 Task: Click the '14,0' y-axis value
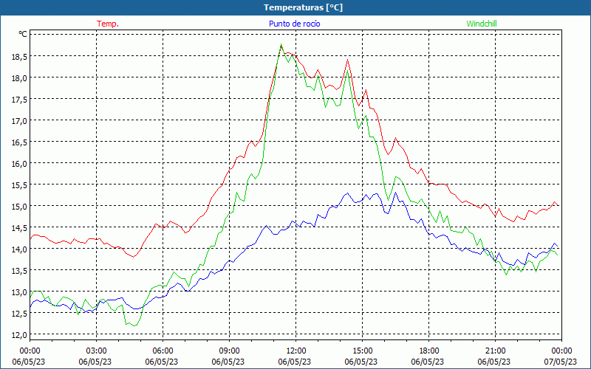coord(19,249)
